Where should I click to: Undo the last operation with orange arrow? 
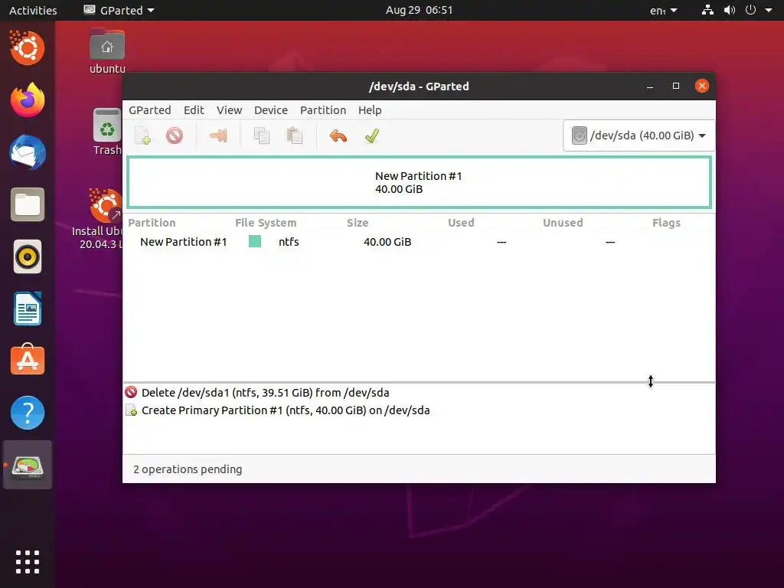338,136
